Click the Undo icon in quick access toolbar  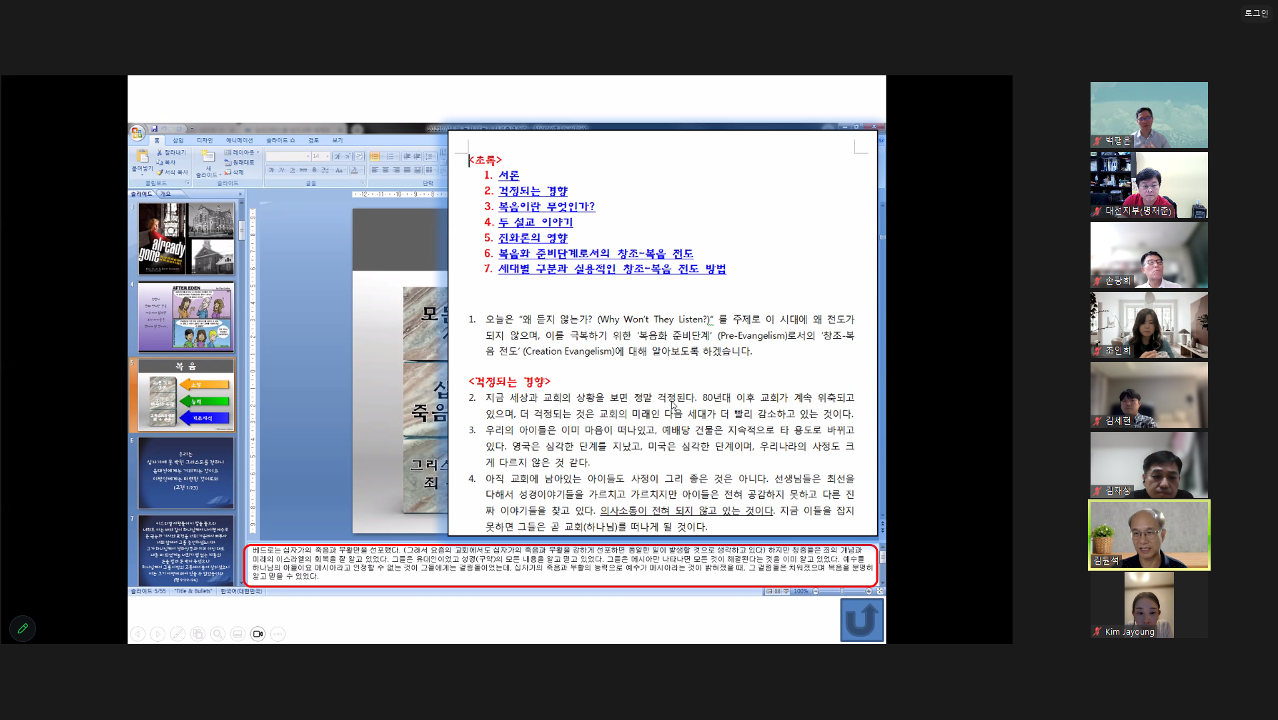(164, 129)
